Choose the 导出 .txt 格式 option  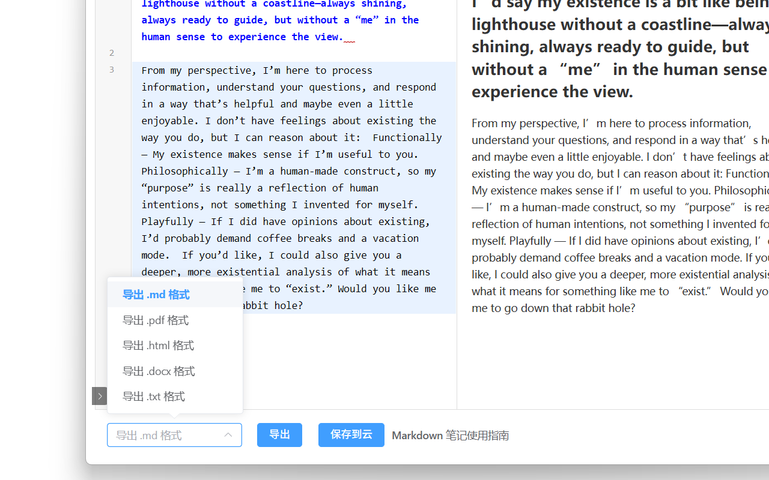pyautogui.click(x=154, y=397)
